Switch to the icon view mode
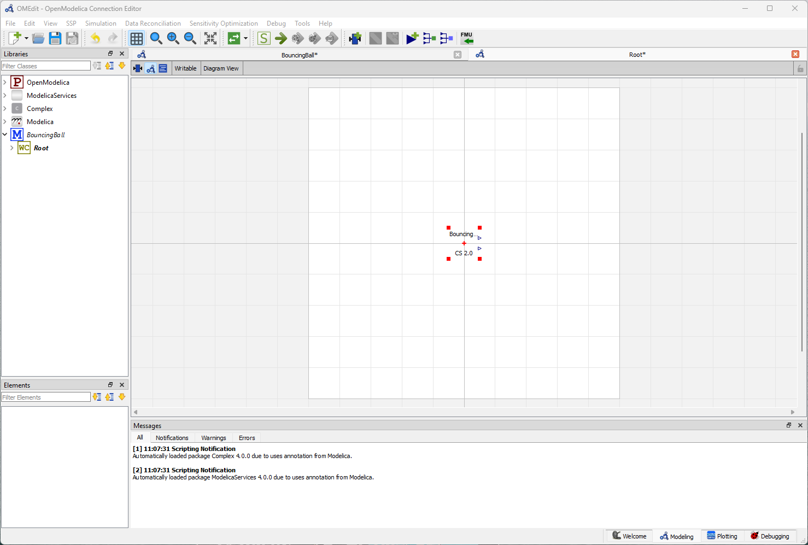Screen dimensions: 808x545 click(137, 68)
